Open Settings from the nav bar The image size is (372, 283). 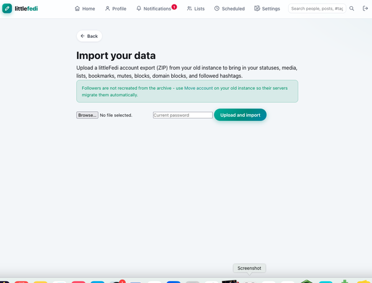click(x=267, y=9)
